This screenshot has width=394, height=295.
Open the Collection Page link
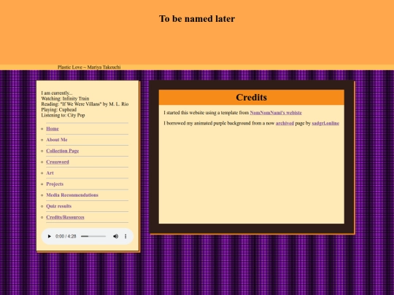pos(63,151)
